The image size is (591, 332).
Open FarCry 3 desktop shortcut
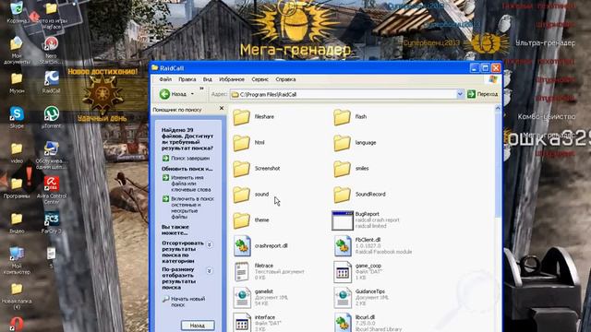tap(52, 222)
